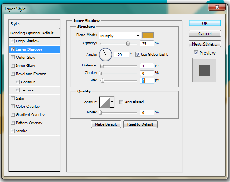The height and width of the screenshot is (182, 230).
Task: Select the Bevel and Emboss style
Action: tap(31, 74)
